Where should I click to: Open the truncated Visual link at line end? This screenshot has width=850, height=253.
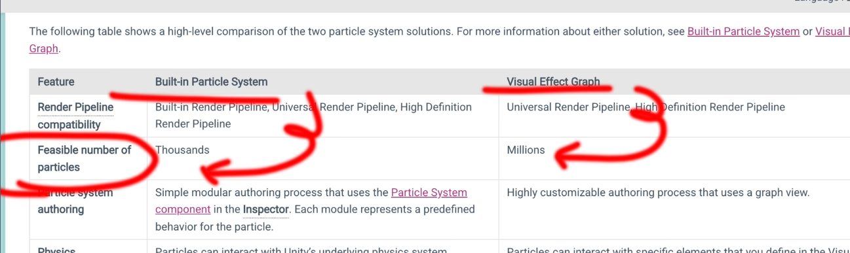tap(832, 31)
